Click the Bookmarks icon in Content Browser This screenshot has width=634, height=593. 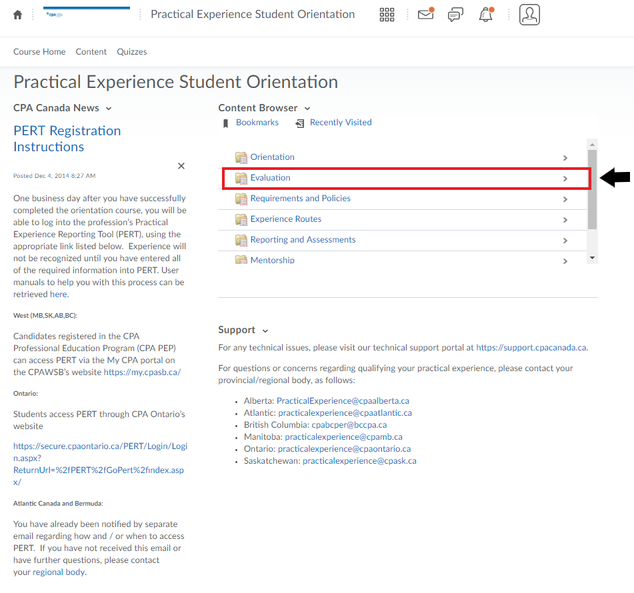click(x=227, y=123)
